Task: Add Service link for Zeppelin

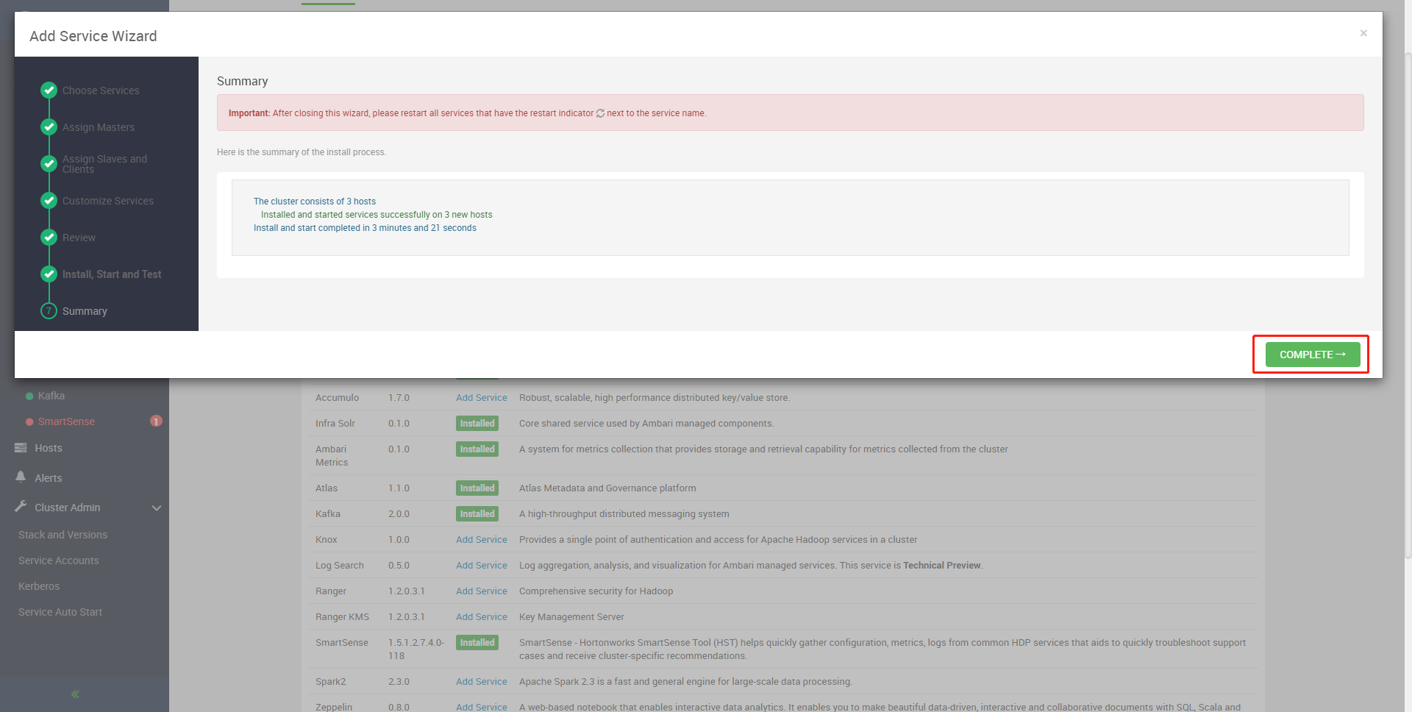Action: point(482,707)
